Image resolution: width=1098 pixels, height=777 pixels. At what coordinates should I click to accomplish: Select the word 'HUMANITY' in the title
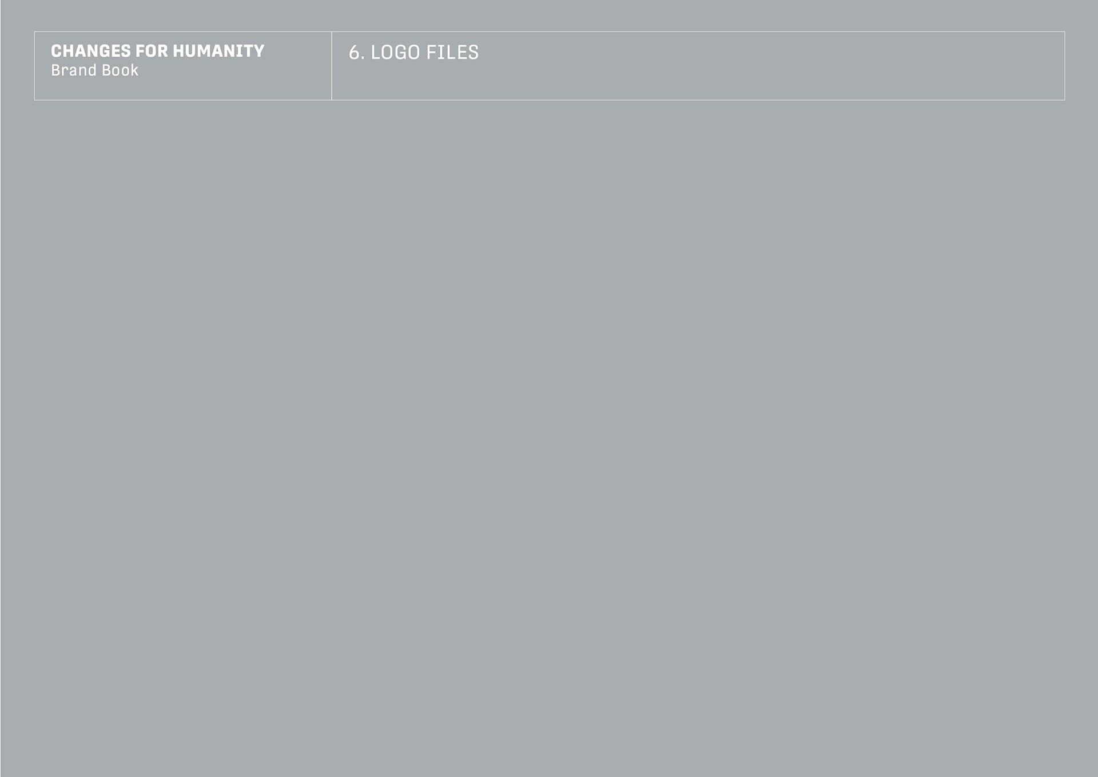pos(218,51)
